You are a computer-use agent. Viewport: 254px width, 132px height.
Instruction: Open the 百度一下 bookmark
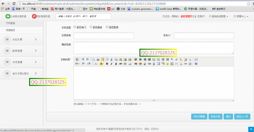click(x=18, y=9)
